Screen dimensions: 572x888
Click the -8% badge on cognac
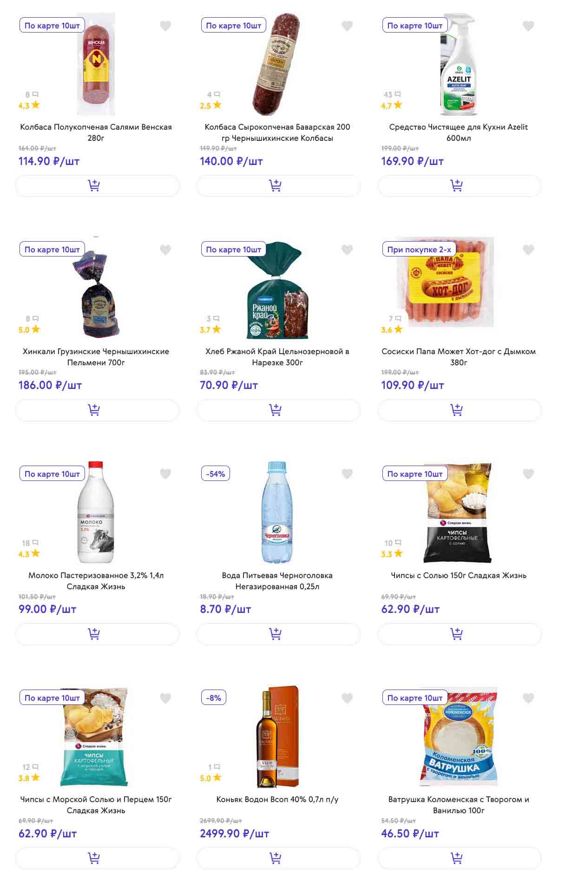click(214, 698)
